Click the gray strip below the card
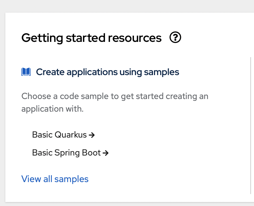Viewport: 254px width, 206px height. tap(127, 204)
